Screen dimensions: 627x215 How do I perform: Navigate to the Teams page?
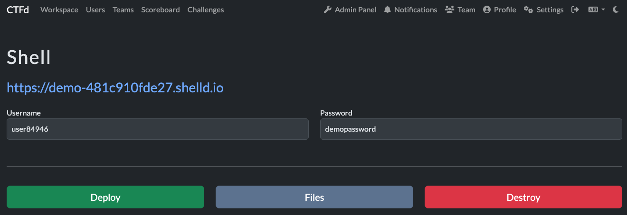point(123,9)
